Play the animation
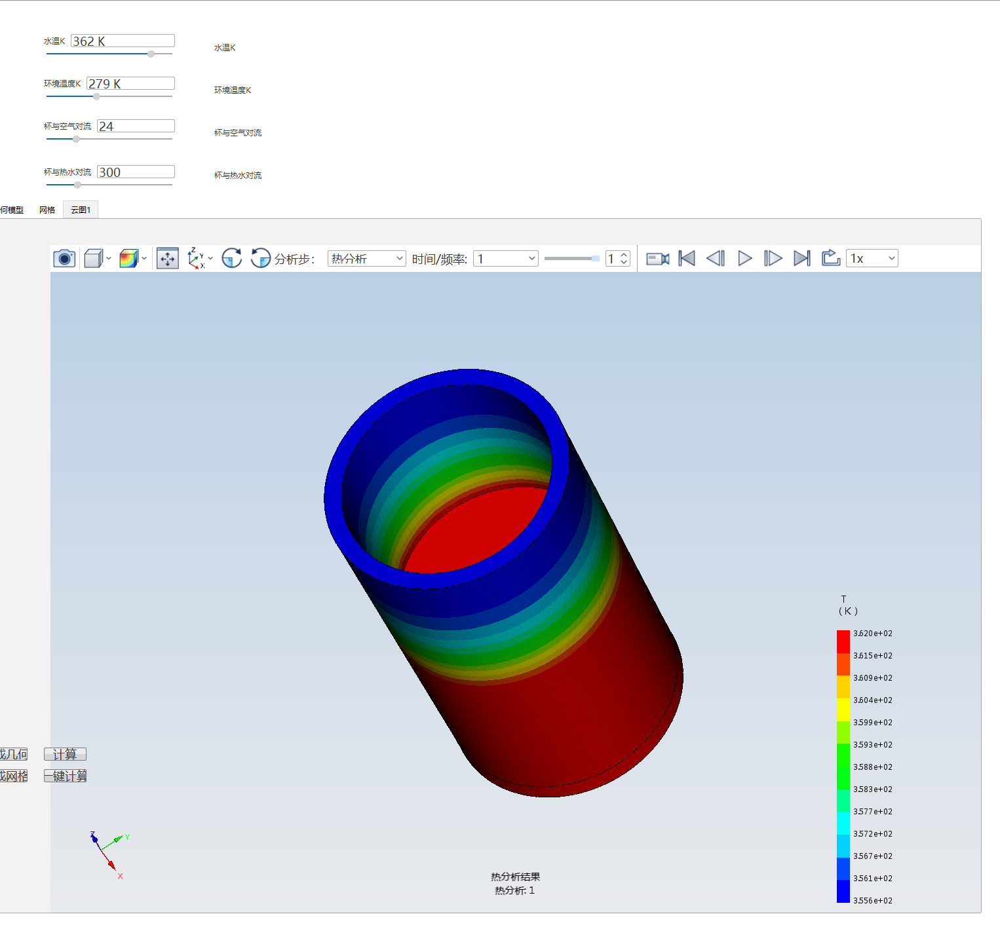Screen dimensions: 1000x931 [x=744, y=258]
